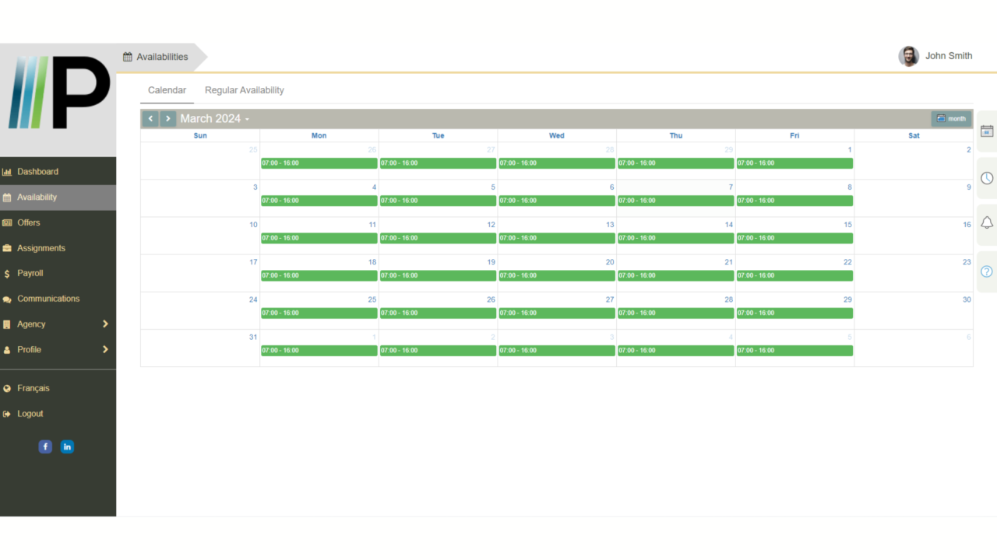Open the March 2024 dropdown
Image resolution: width=997 pixels, height=560 pixels.
click(x=215, y=118)
